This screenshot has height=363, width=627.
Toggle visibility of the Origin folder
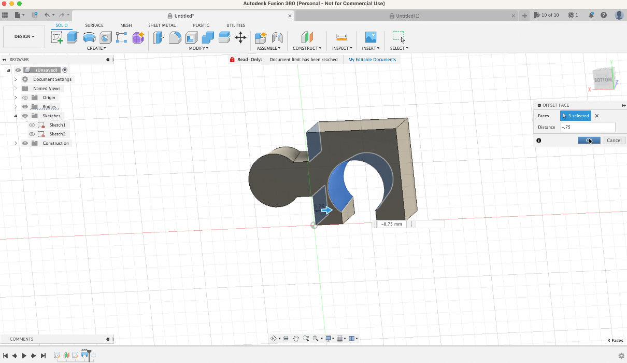pyautogui.click(x=25, y=97)
